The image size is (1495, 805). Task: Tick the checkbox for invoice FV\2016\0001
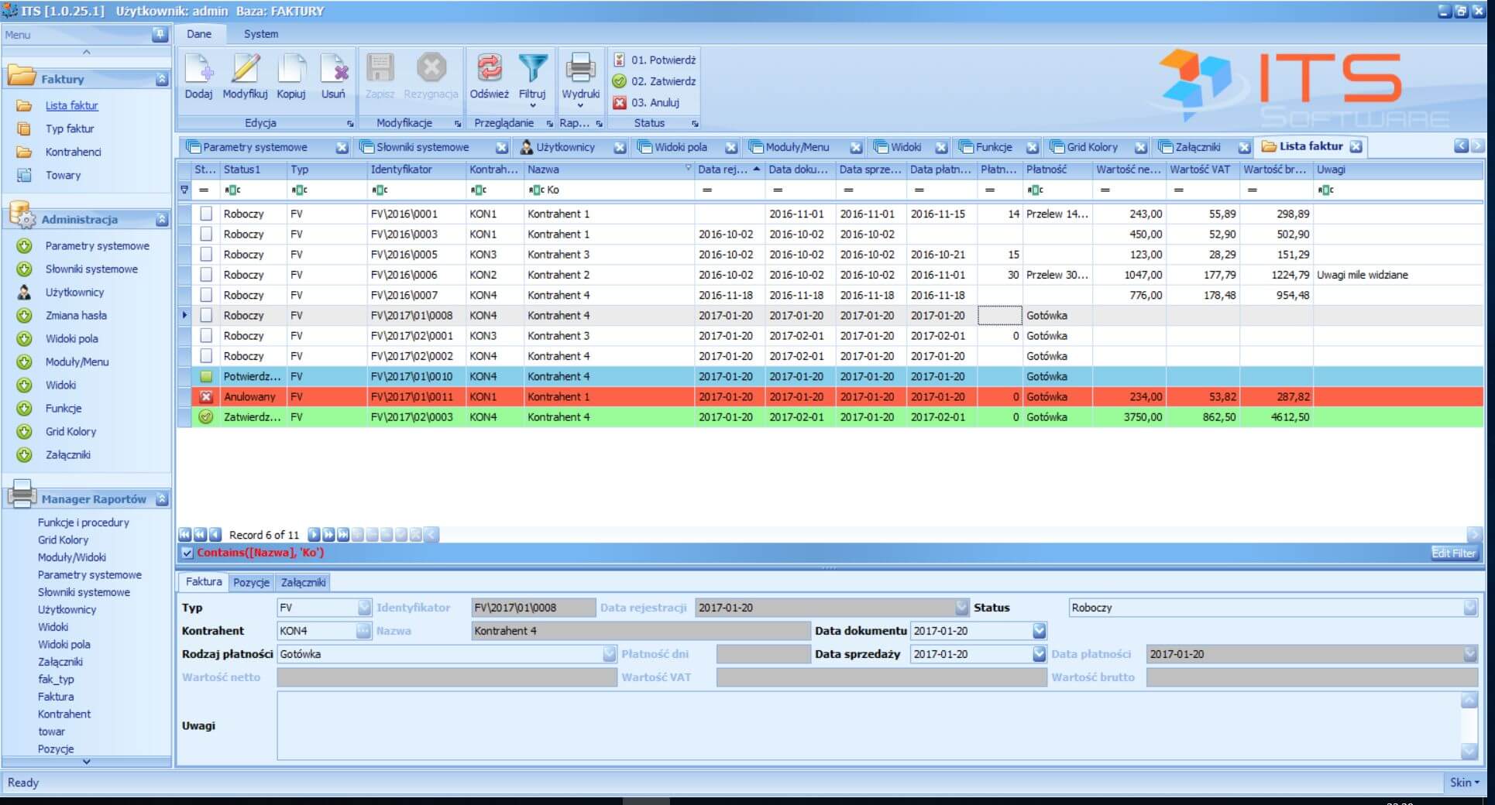coord(206,214)
